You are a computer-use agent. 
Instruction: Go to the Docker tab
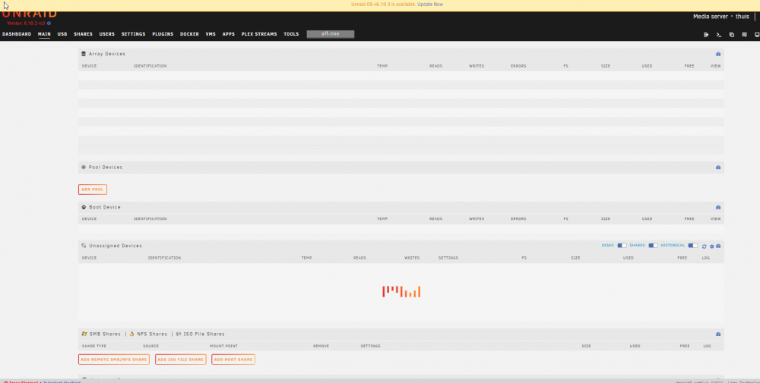189,34
